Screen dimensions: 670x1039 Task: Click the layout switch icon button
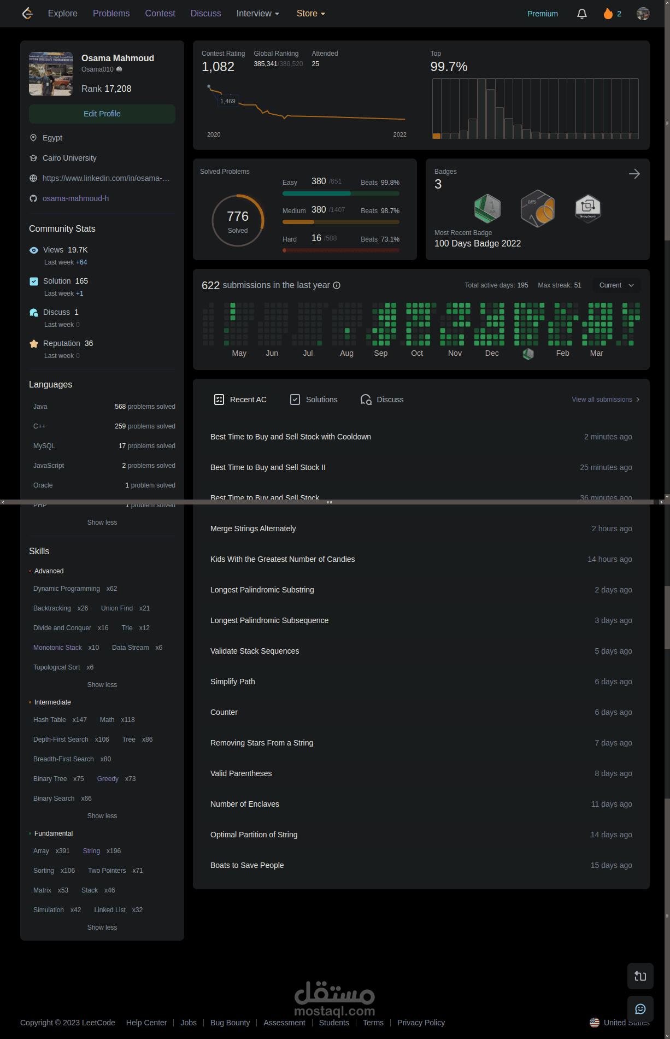click(640, 976)
